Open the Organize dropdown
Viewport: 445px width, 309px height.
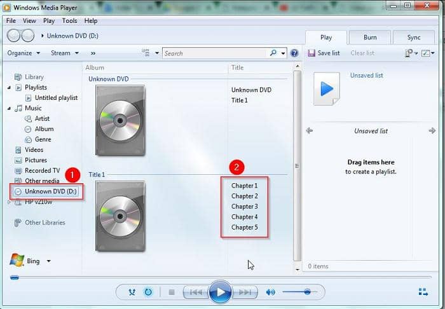click(x=24, y=53)
